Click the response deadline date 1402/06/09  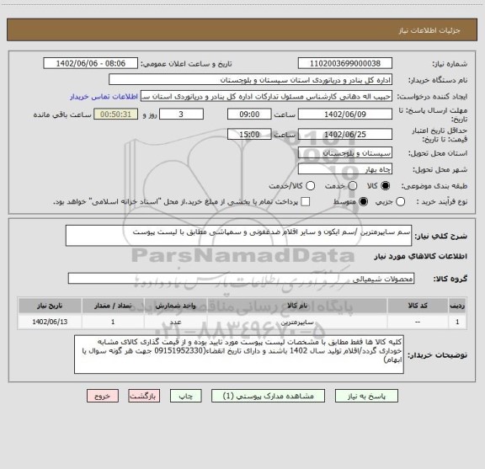point(345,115)
